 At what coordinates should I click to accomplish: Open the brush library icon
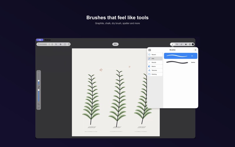(150, 50)
